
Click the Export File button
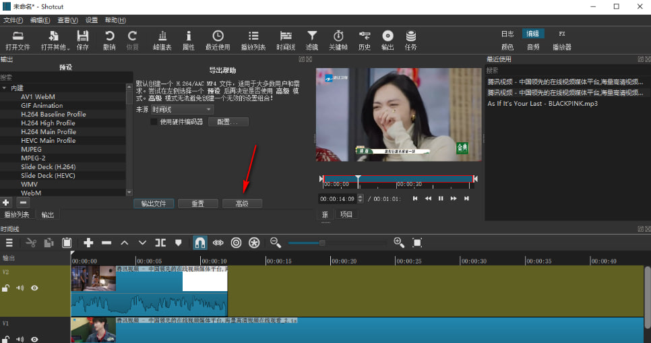tap(153, 204)
